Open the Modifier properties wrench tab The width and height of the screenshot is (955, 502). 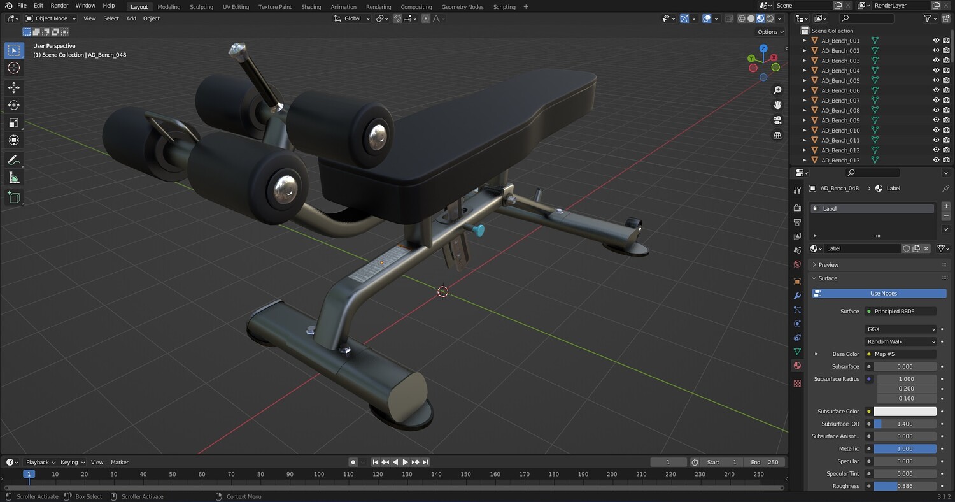tap(797, 296)
